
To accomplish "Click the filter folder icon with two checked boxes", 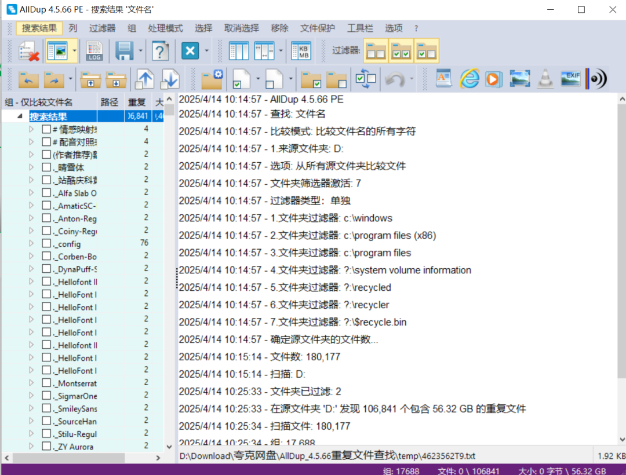I will [401, 51].
